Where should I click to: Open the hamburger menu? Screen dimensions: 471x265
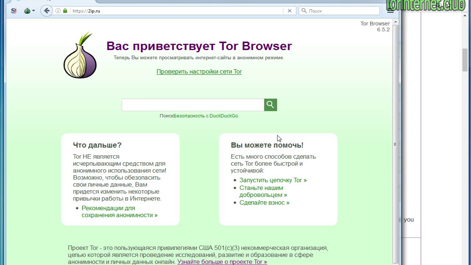[390, 11]
